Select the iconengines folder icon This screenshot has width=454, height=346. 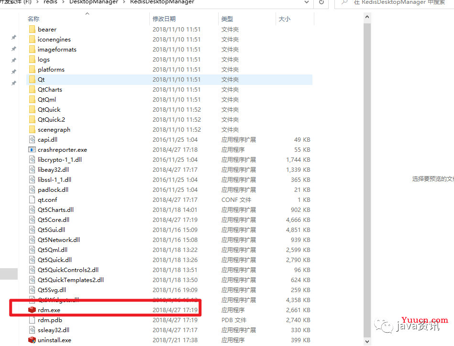tap(32, 39)
